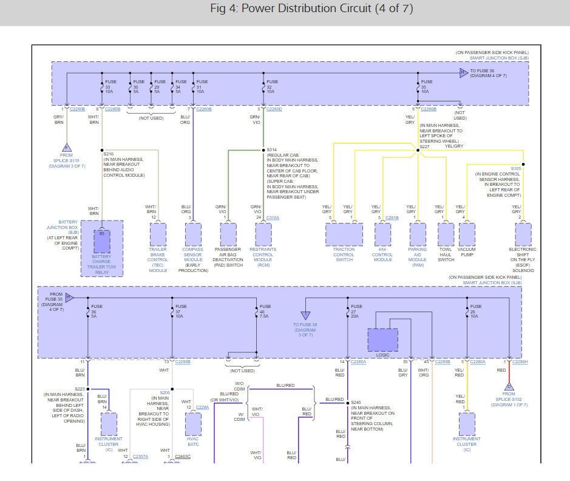Click the To Fuse 38 reference text

click(305, 330)
